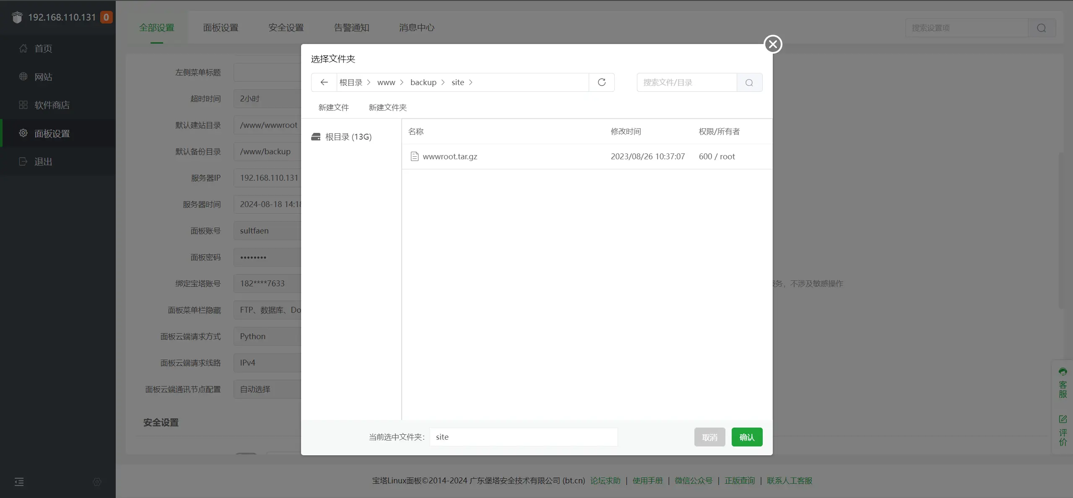Open customer service icon on right edge

coord(1063,371)
